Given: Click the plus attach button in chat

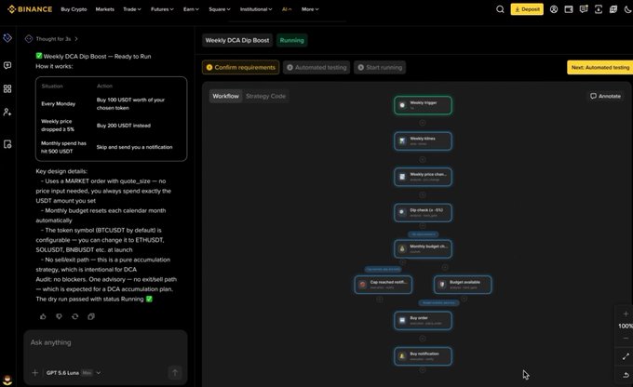Looking at the screenshot, I should 35,373.
